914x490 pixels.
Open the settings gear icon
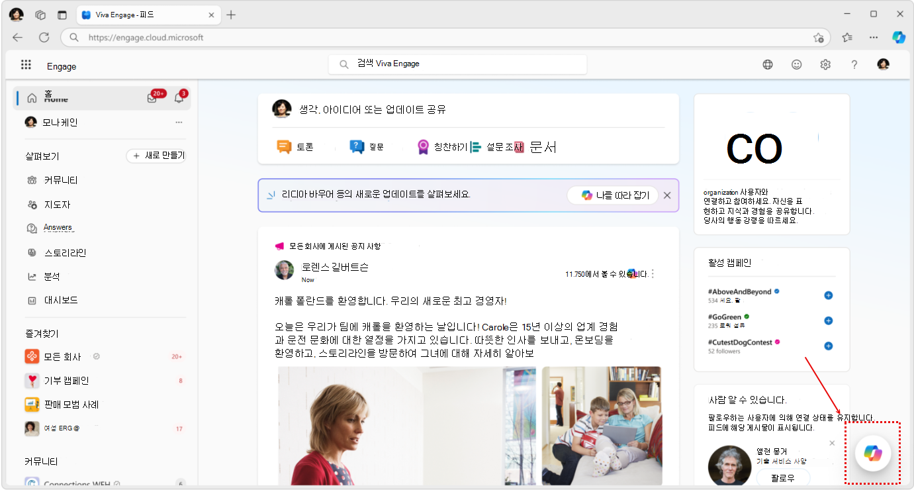(x=825, y=65)
